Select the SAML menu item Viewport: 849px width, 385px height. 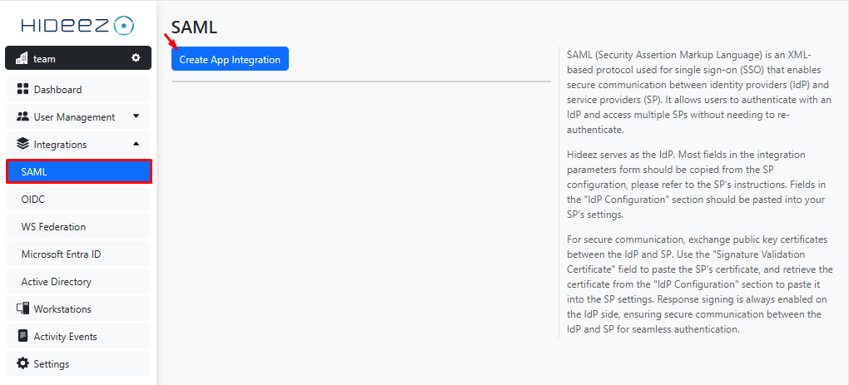tap(78, 171)
